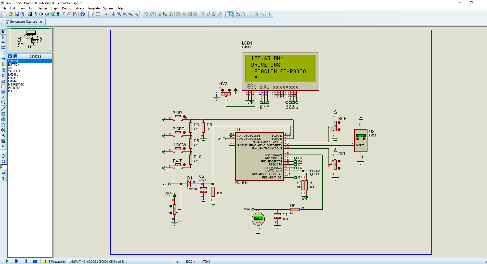The image size is (487, 264).
Task: Click the Play simulation button
Action: (7, 261)
